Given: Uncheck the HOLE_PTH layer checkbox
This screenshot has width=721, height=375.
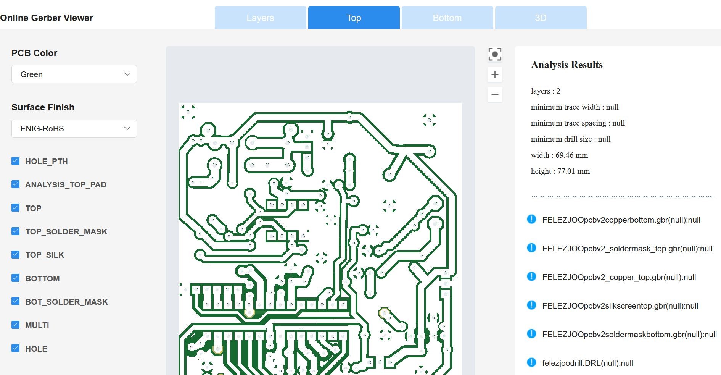Looking at the screenshot, I should click(x=16, y=161).
